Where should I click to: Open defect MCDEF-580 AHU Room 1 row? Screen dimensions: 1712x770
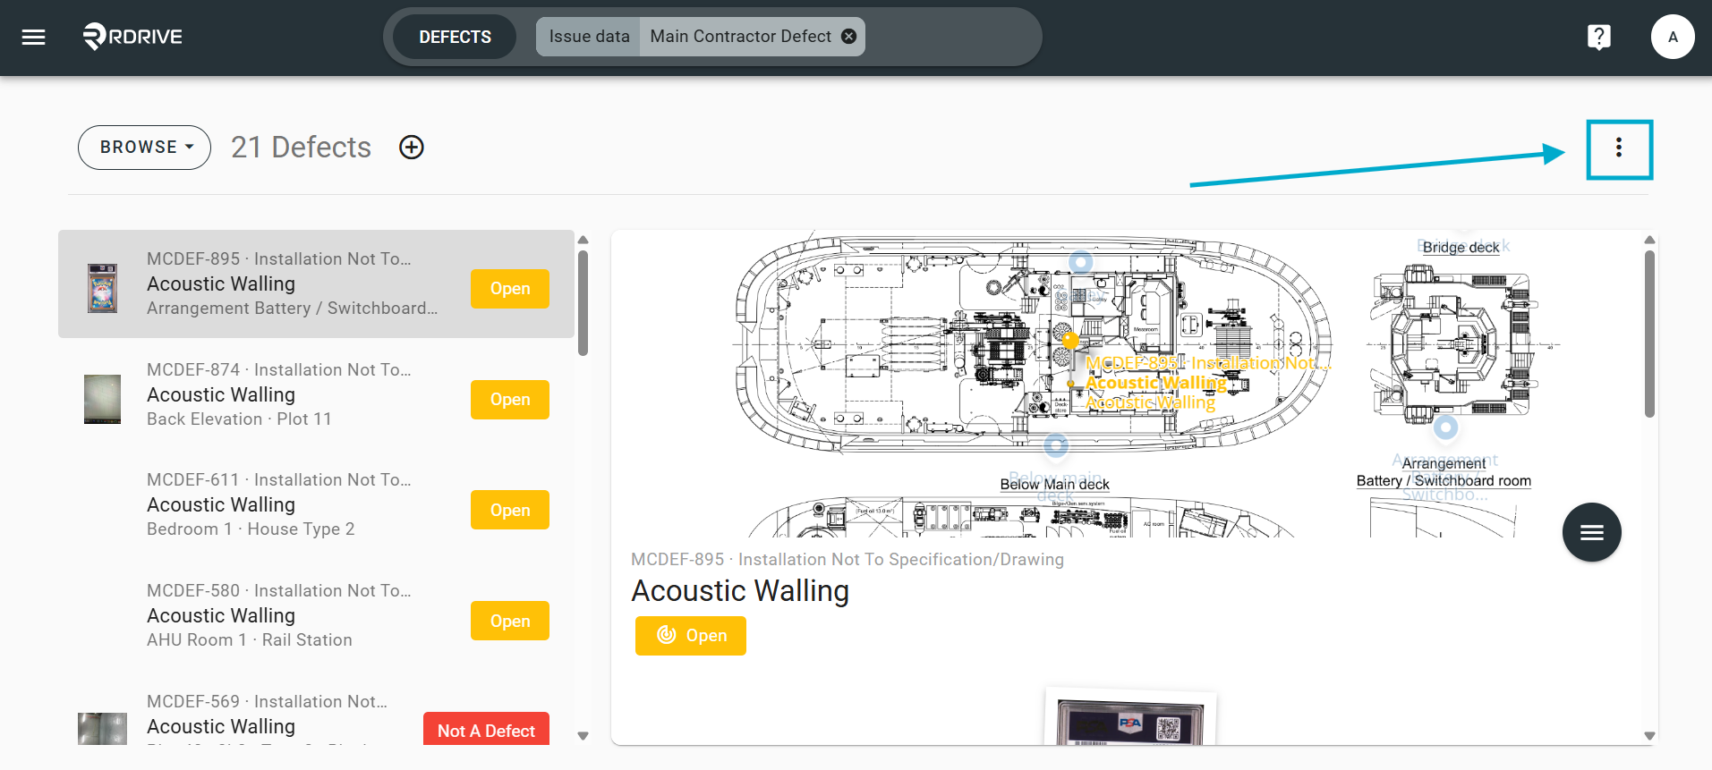click(x=316, y=615)
